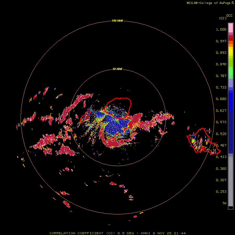This screenshot has height=235, width=235.
Task: Click the 0.520 scale value
Action: pos(221,134)
